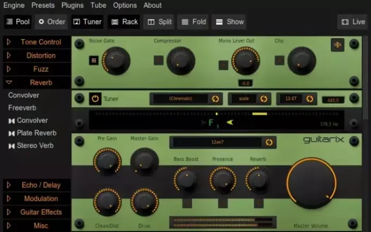Image resolution: width=371 pixels, height=232 pixels.
Task: Open the Presets menu
Action: [x=42, y=5]
